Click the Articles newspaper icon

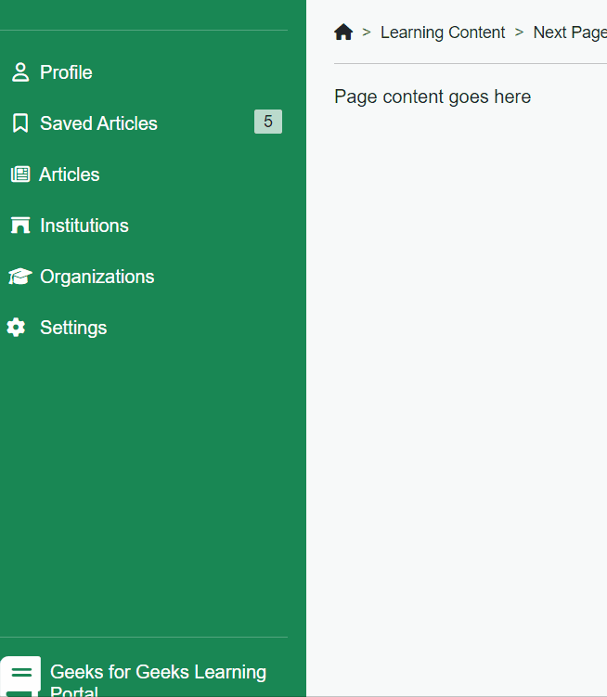(x=19, y=174)
